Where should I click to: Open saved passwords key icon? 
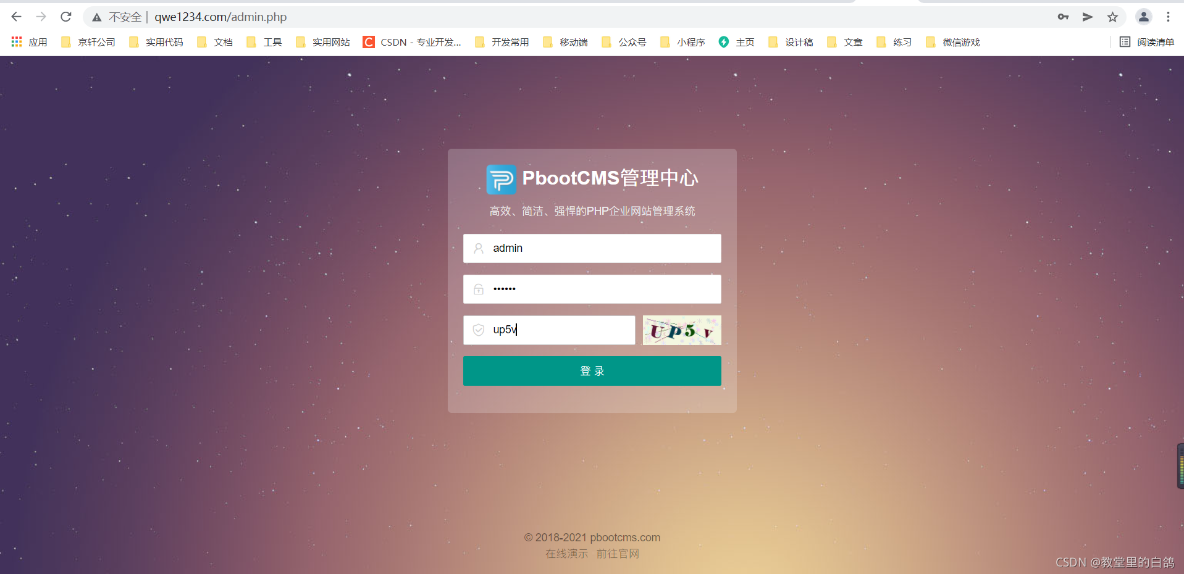tap(1063, 17)
